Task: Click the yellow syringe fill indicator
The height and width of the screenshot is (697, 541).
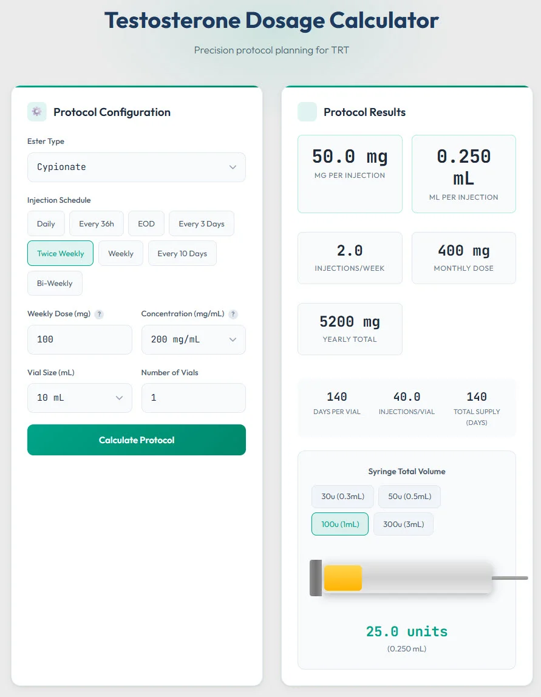Action: click(x=343, y=578)
